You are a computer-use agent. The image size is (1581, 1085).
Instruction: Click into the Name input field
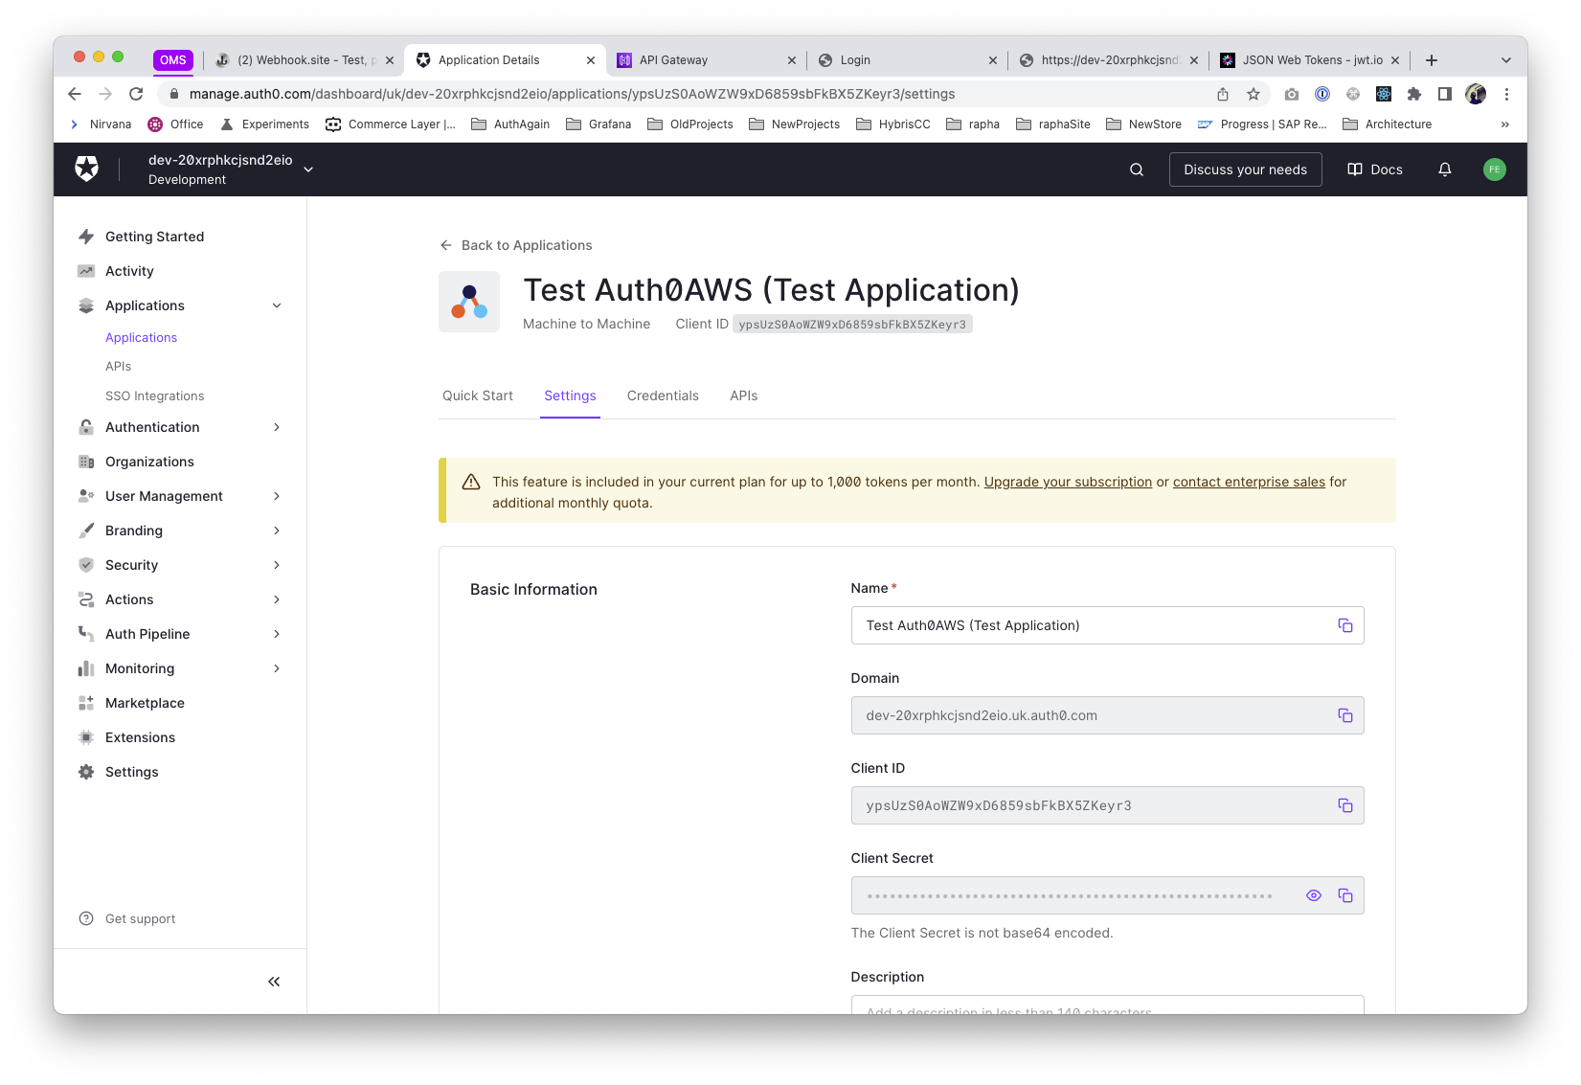(x=1090, y=625)
